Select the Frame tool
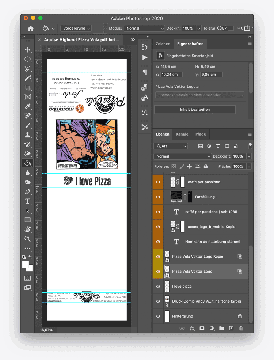Screen dimensions: 274x360 [27, 97]
